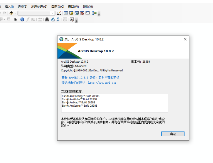Click the Hyperlink lightning icon

tap(28, 19)
